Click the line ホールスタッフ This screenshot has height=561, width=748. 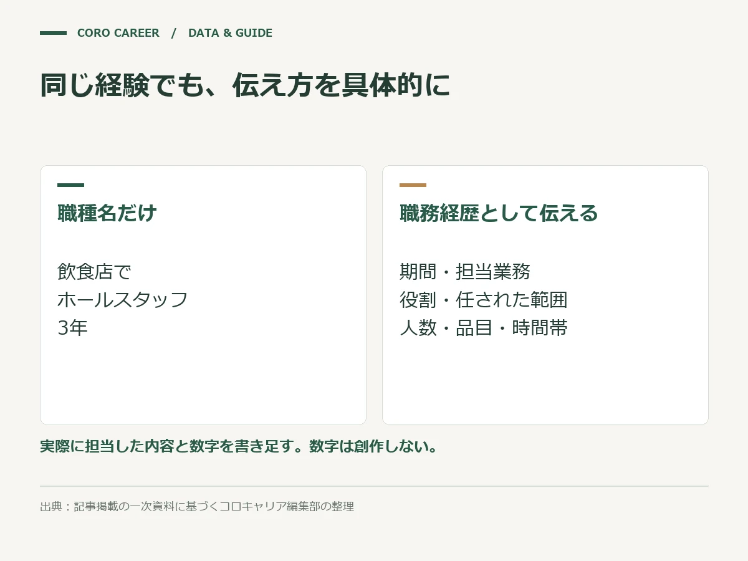coord(123,300)
